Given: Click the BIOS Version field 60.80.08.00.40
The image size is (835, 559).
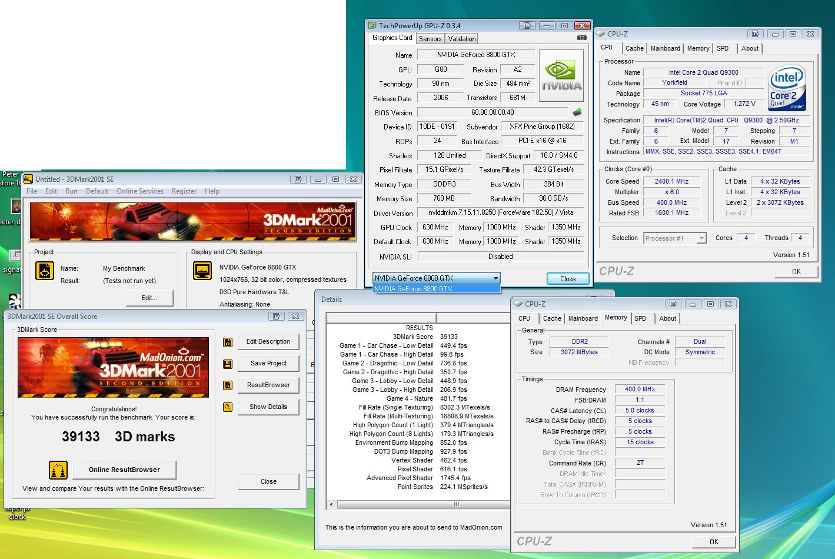Looking at the screenshot, I should point(493,112).
